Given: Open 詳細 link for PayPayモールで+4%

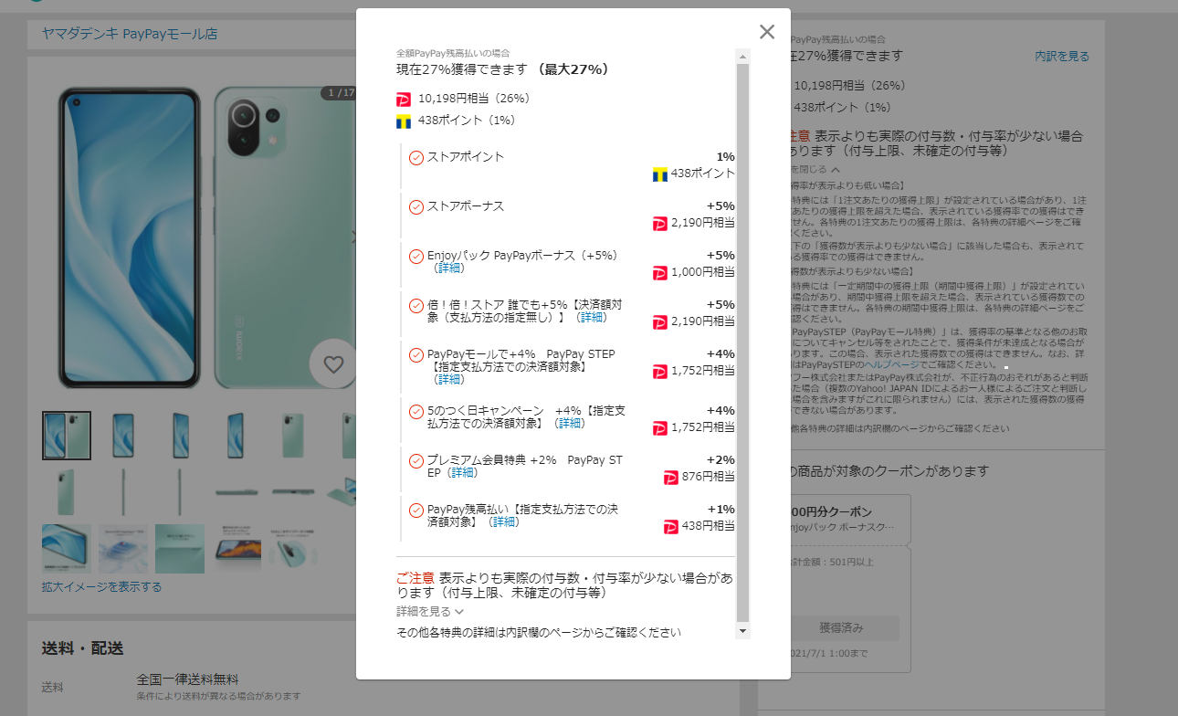Looking at the screenshot, I should click(449, 379).
